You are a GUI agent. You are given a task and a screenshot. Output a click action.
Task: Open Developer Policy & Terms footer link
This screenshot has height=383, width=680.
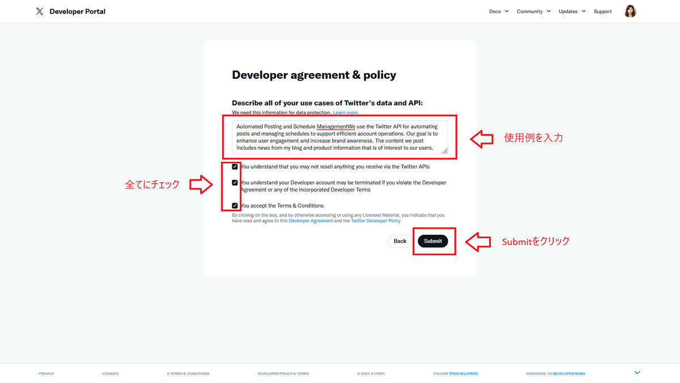283,373
